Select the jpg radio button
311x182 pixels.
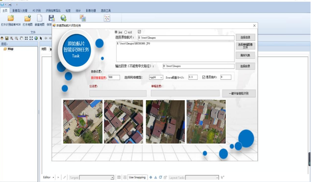click(x=116, y=32)
